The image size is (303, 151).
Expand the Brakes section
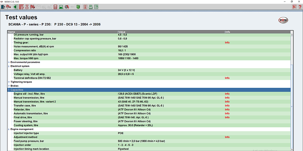pos(9,86)
